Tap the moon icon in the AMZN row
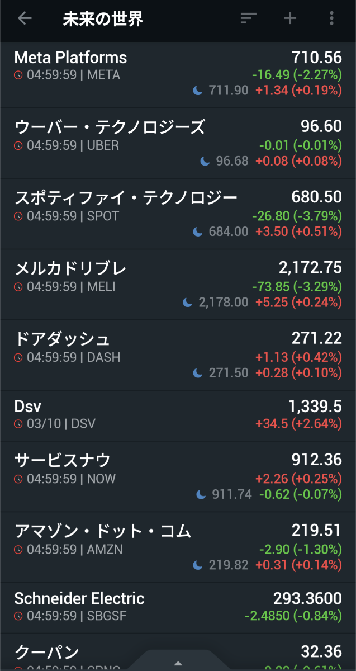Viewport: 356px width, 671px height. click(198, 565)
